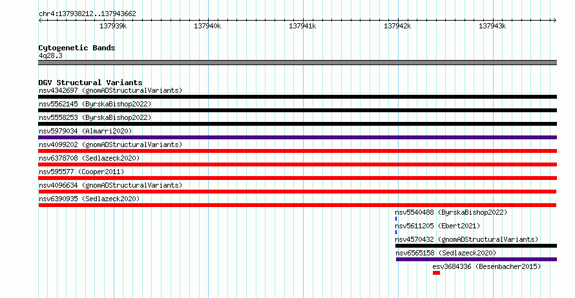The image size is (575, 298).
Task: Open the nsv5611205 (Ebert2021) label
Action: [x=437, y=226]
